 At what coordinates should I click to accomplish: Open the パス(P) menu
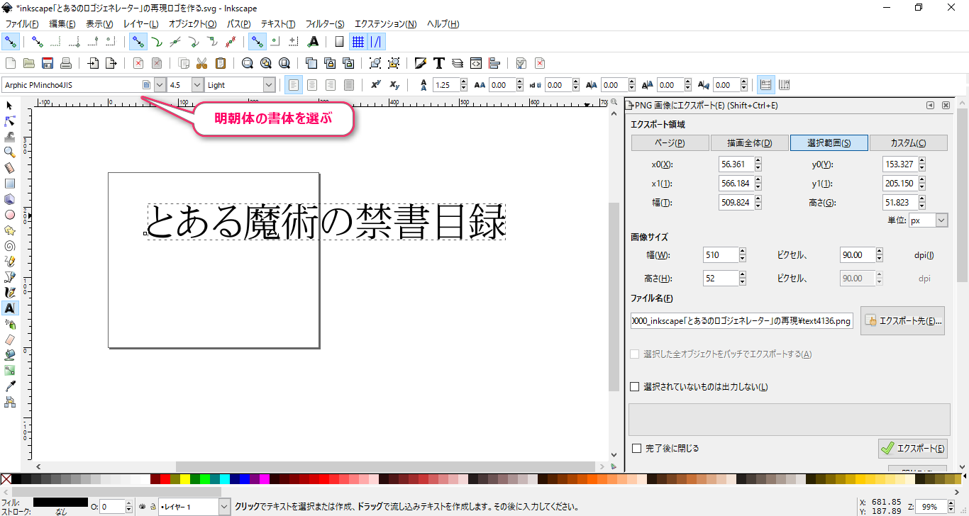tap(238, 24)
